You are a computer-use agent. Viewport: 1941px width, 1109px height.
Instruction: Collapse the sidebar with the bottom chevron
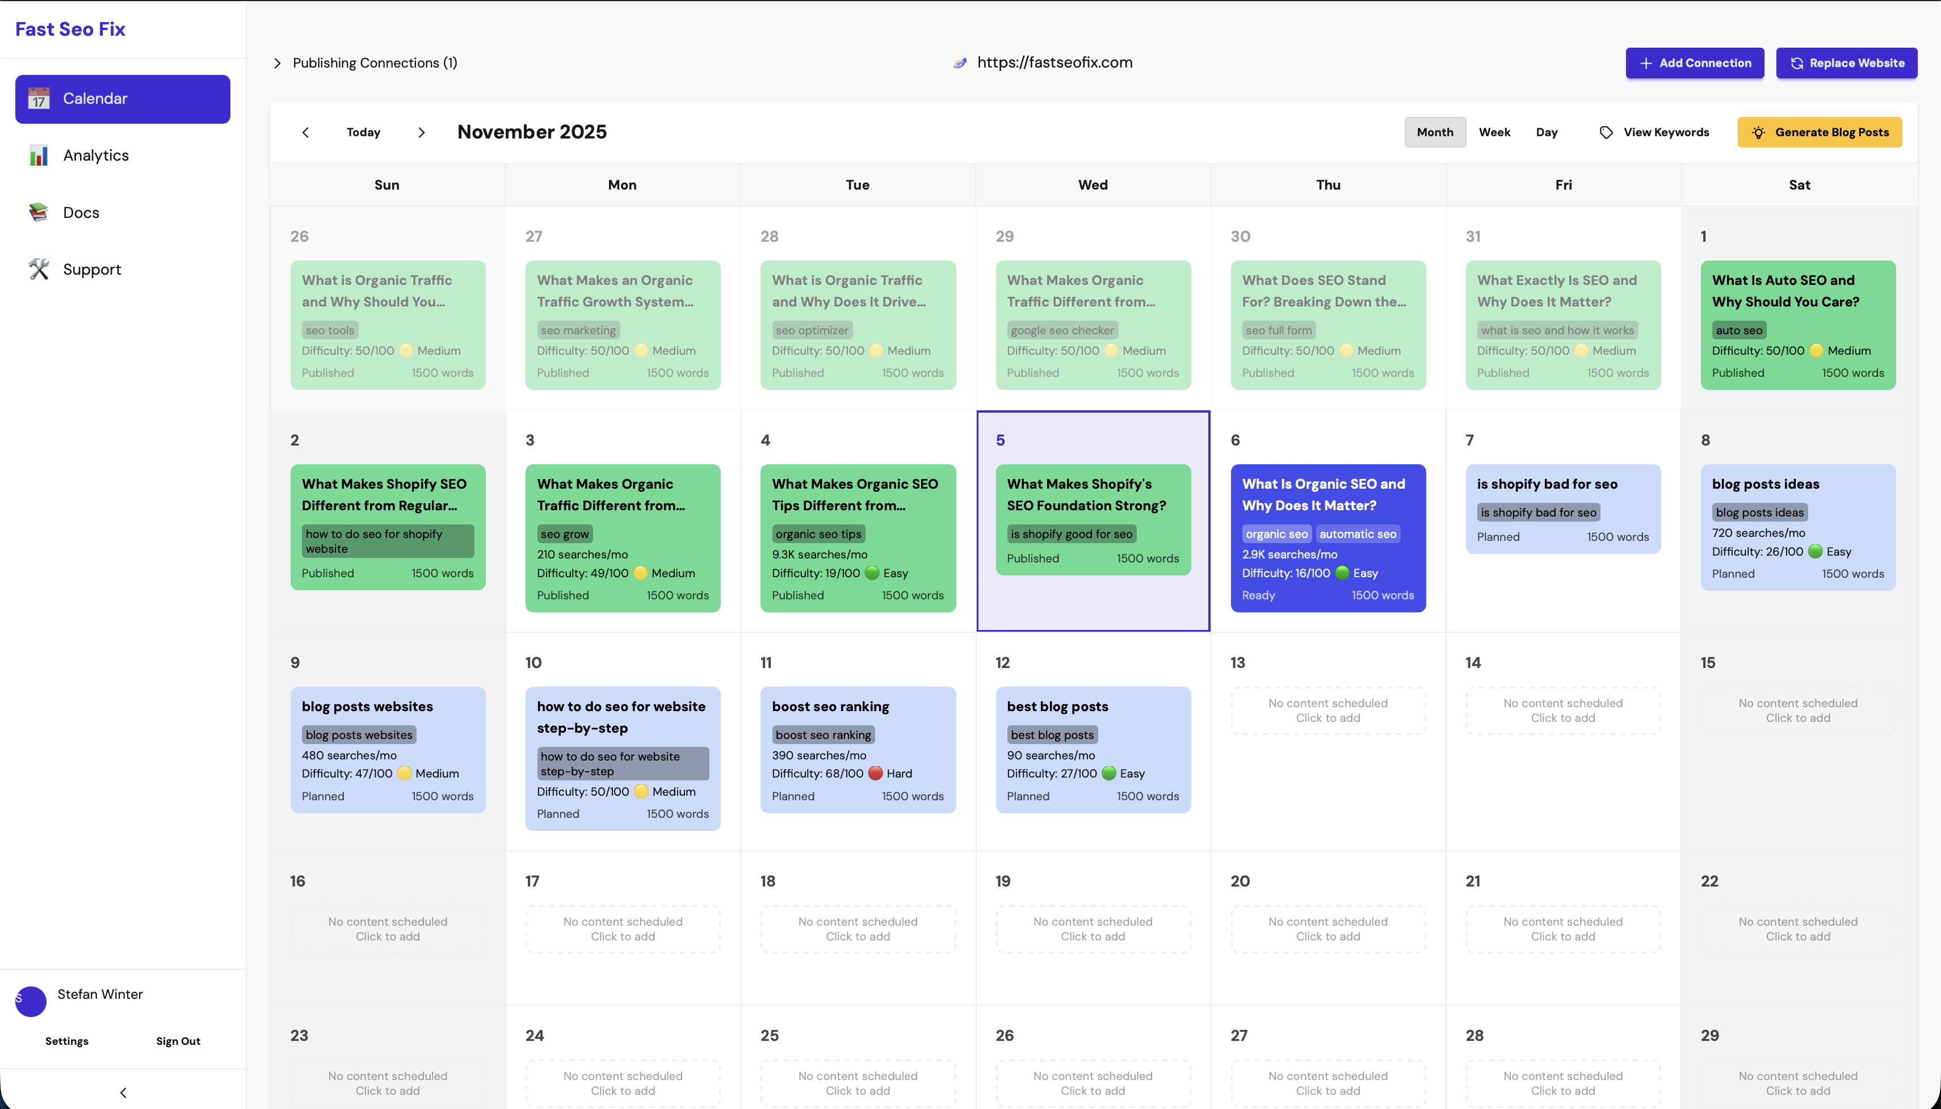click(123, 1091)
